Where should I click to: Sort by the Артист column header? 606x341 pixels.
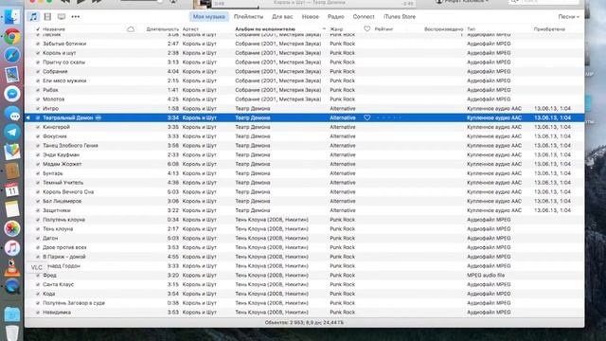[x=190, y=29]
